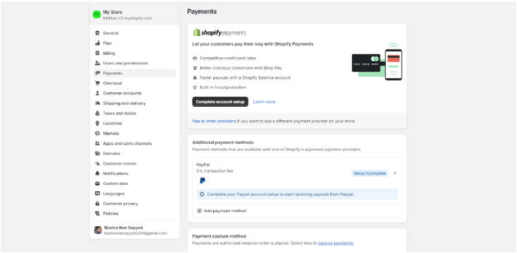The width and height of the screenshot is (517, 253).
Task: Click the Policies icon
Action: pyautogui.click(x=98, y=213)
